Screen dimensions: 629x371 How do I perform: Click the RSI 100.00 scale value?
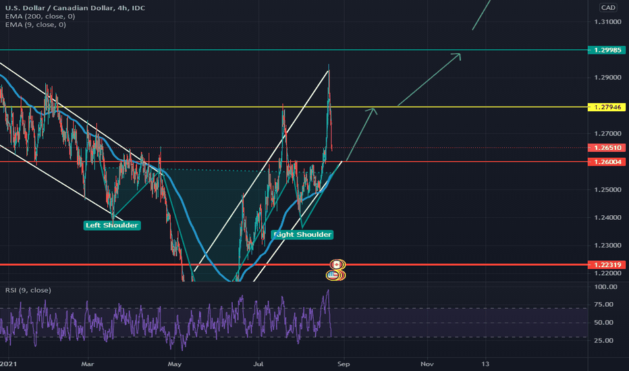coord(606,287)
